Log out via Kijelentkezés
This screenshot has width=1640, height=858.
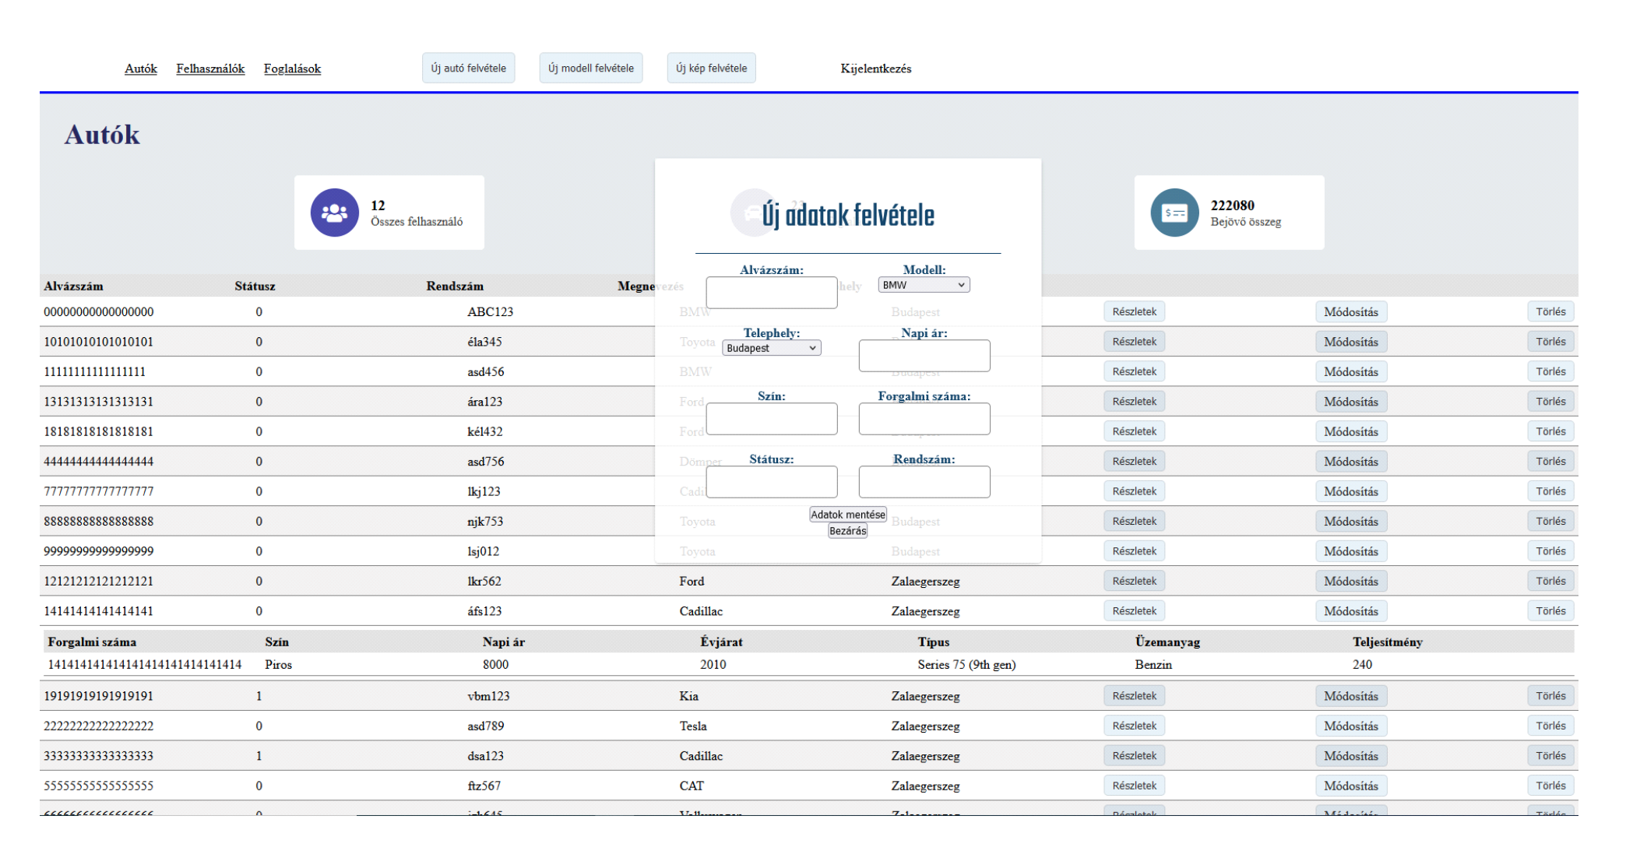875,69
